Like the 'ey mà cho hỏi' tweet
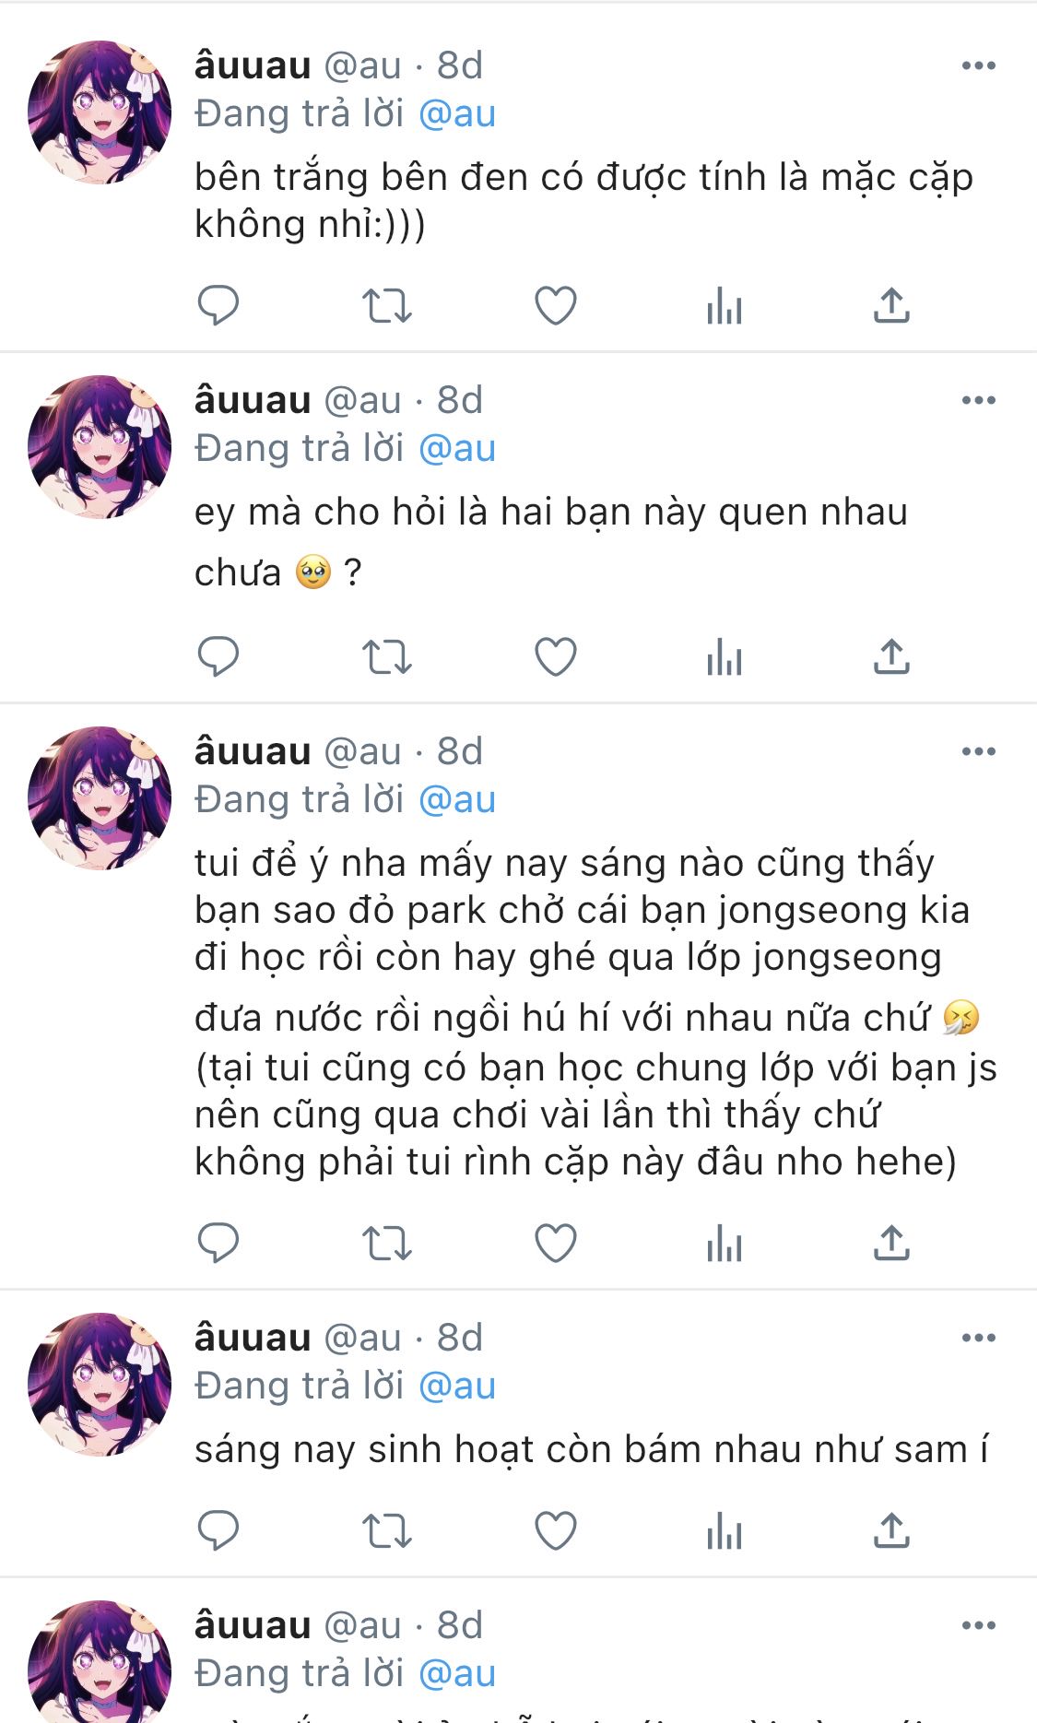Screen dimensions: 1037x1723 [556, 657]
